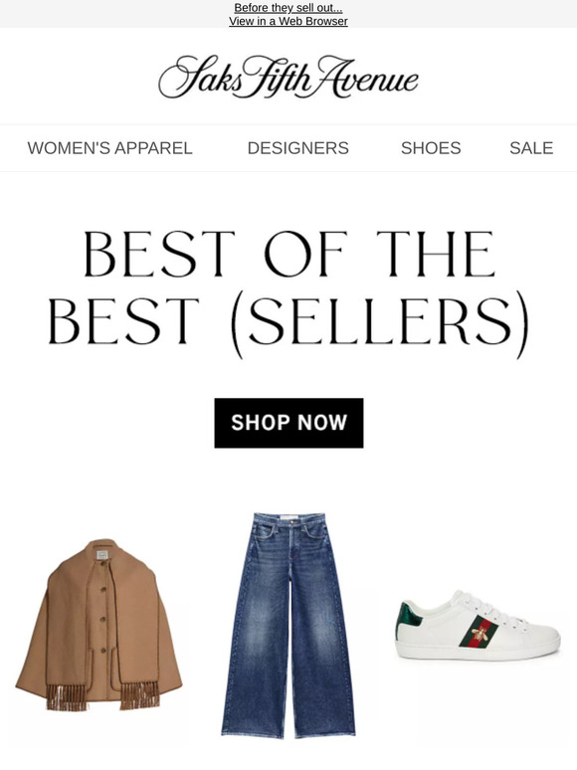Click the waistband of the blue jeans
The width and height of the screenshot is (577, 770).
coord(288,519)
